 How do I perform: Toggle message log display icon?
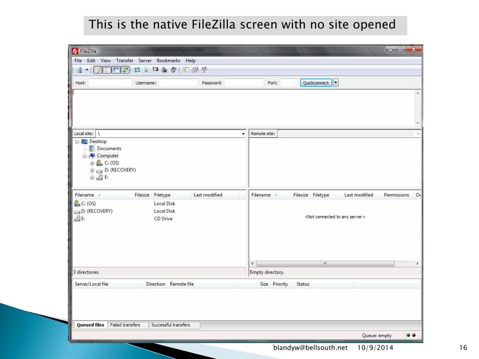98,70
